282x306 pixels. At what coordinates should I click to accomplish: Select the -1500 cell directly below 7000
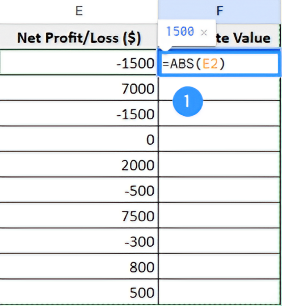pos(79,114)
